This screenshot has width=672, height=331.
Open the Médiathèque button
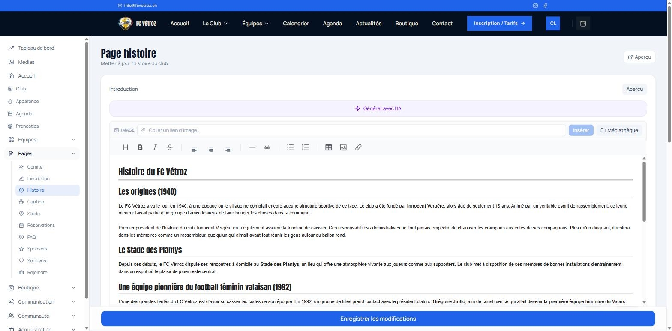[x=619, y=130]
